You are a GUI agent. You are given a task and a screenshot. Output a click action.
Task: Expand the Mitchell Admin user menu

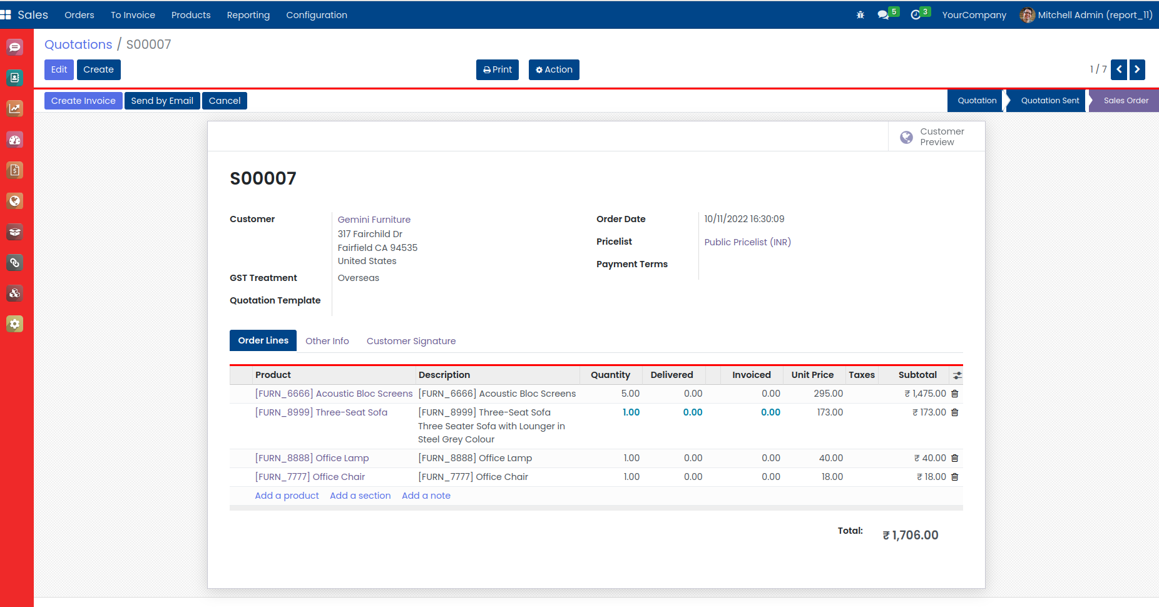(1086, 15)
